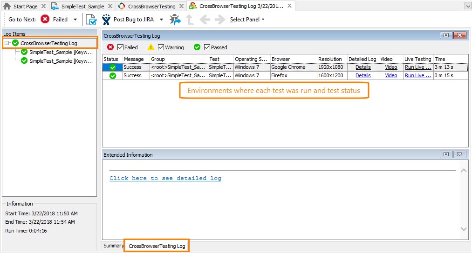Click the bug share arrow toolbar icon

tap(175, 20)
